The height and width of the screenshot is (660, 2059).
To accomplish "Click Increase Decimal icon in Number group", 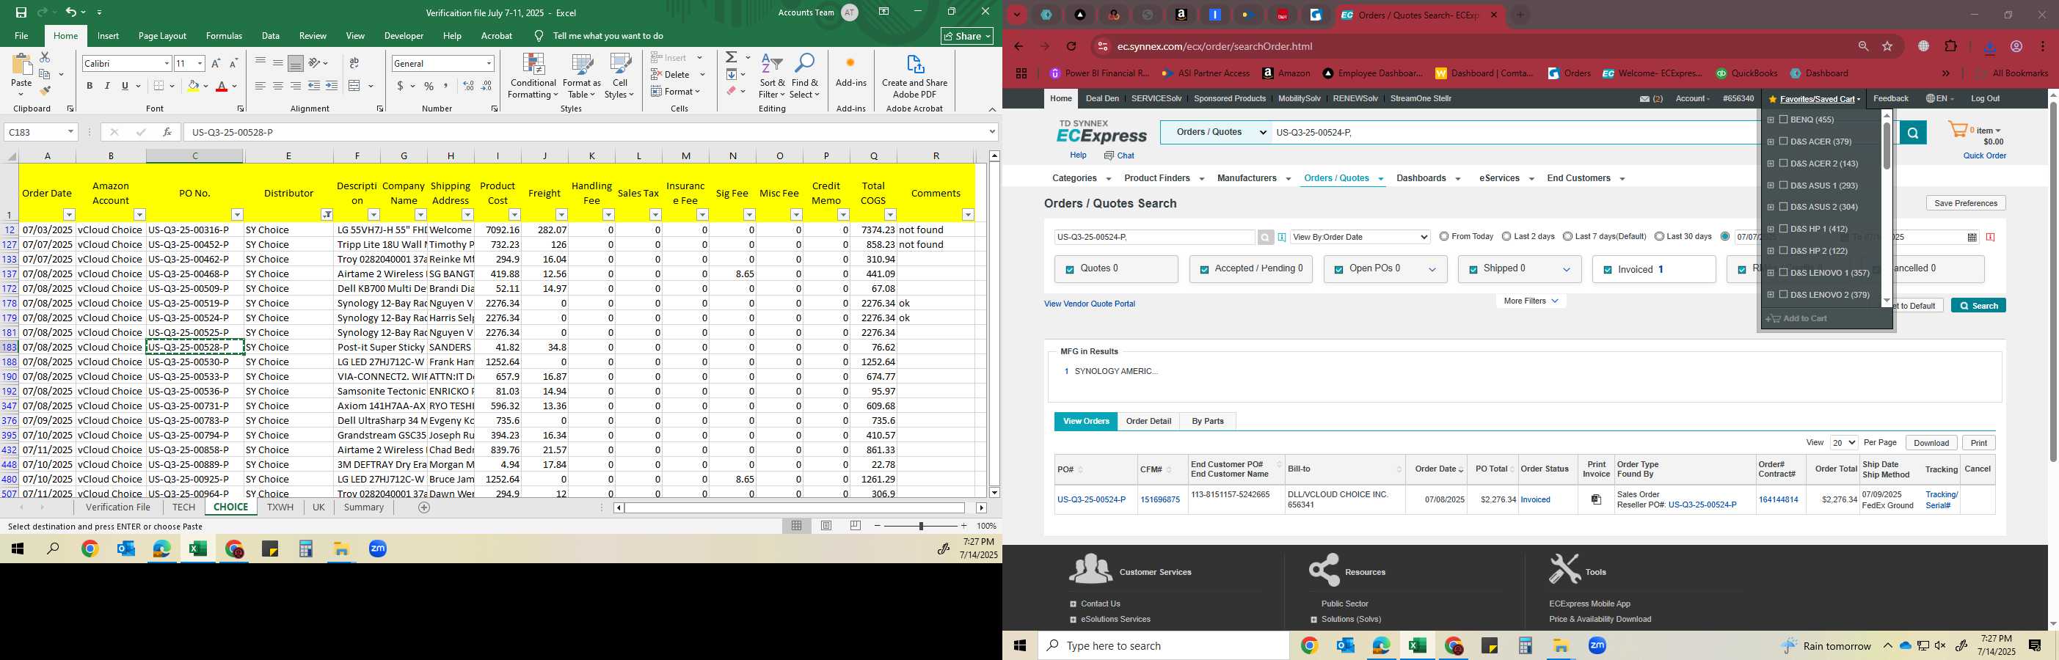I will [x=468, y=86].
